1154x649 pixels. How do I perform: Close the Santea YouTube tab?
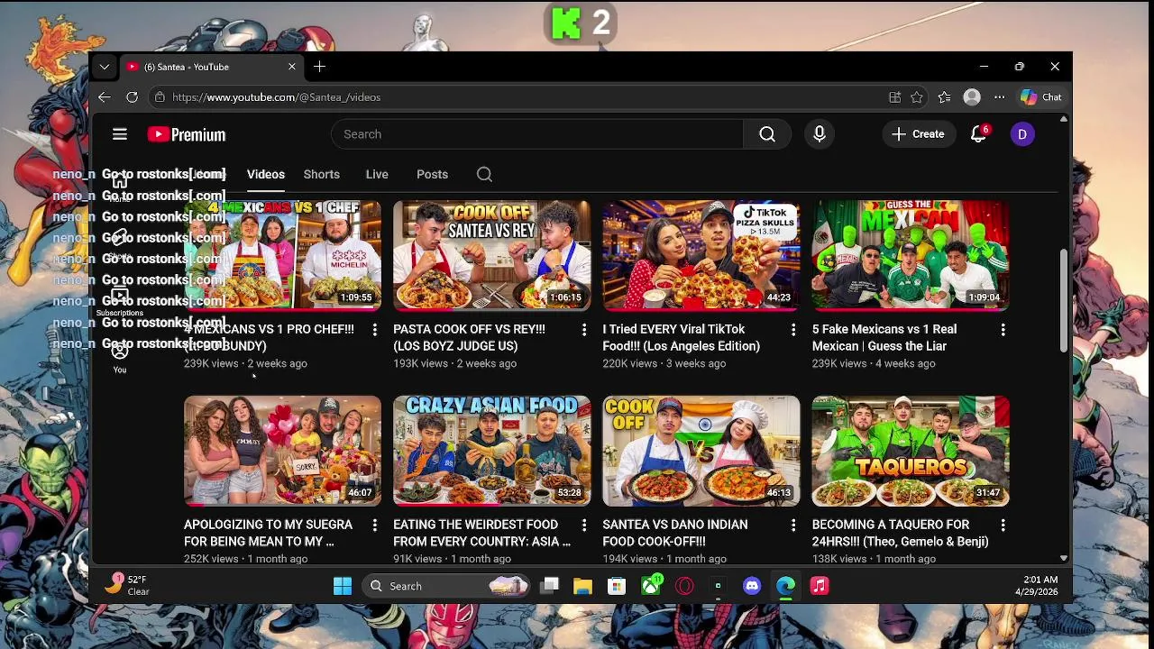292,67
